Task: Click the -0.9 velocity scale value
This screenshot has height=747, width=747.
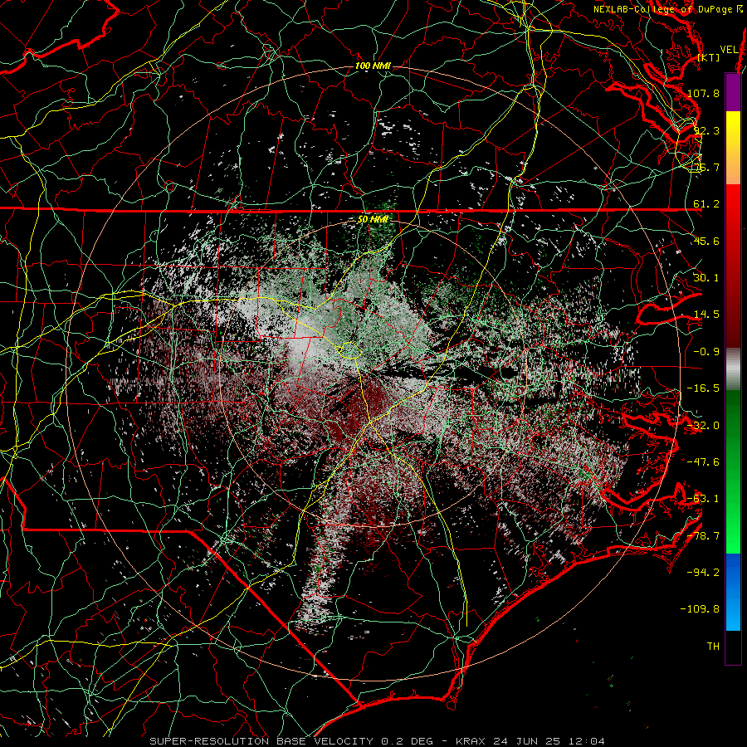Action: coord(706,352)
